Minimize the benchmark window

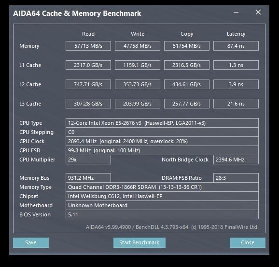point(236,13)
